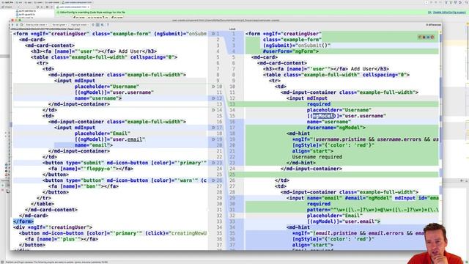Click first browser preview icon in right editor
469x264 pixels.
[x=420, y=37]
